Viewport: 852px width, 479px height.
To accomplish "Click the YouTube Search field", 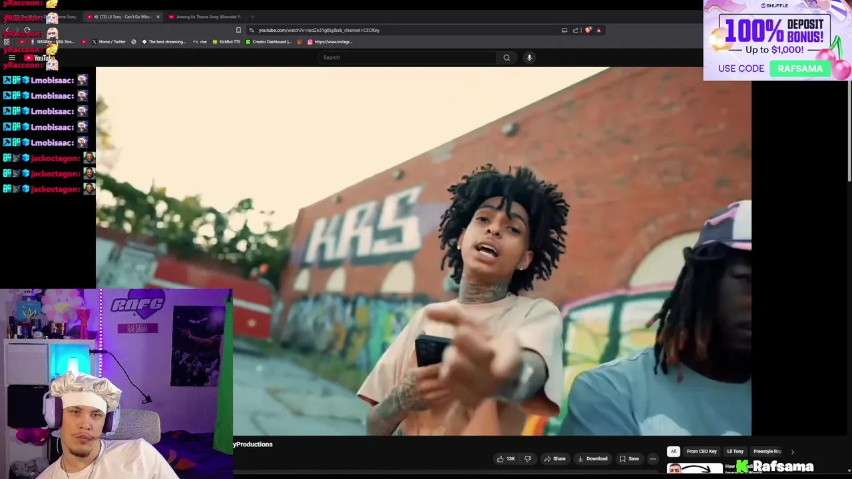I will coord(407,58).
